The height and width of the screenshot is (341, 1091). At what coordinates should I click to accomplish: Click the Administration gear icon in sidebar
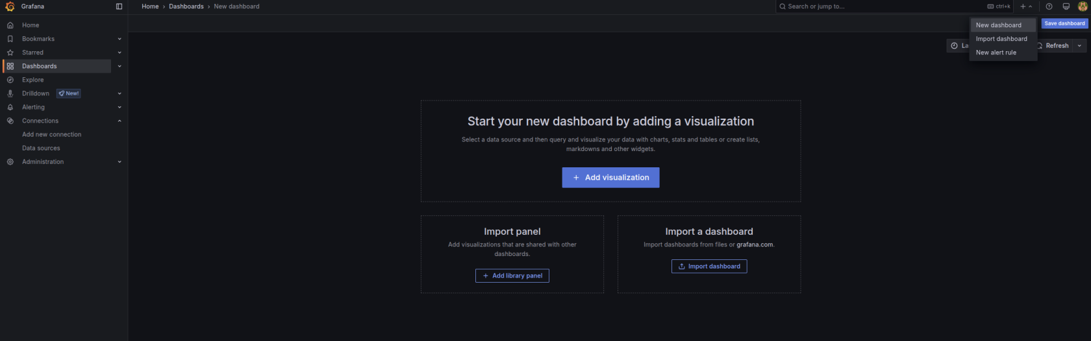tap(10, 162)
